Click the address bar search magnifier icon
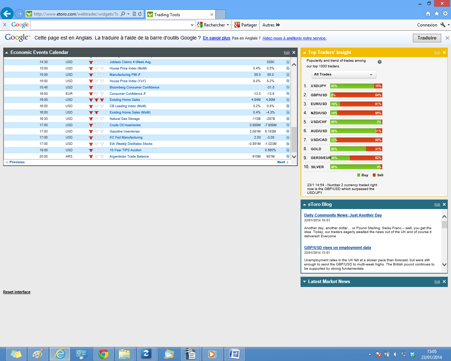The width and height of the screenshot is (451, 361). coord(123,14)
